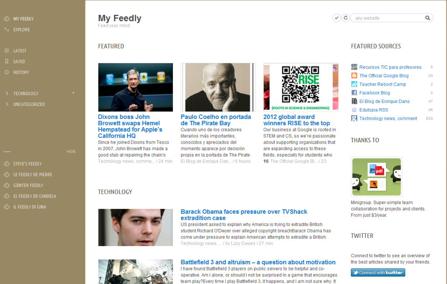Click the Latest list icon
Image resolution: width=447 pixels, height=284 pixels.
tap(7, 51)
